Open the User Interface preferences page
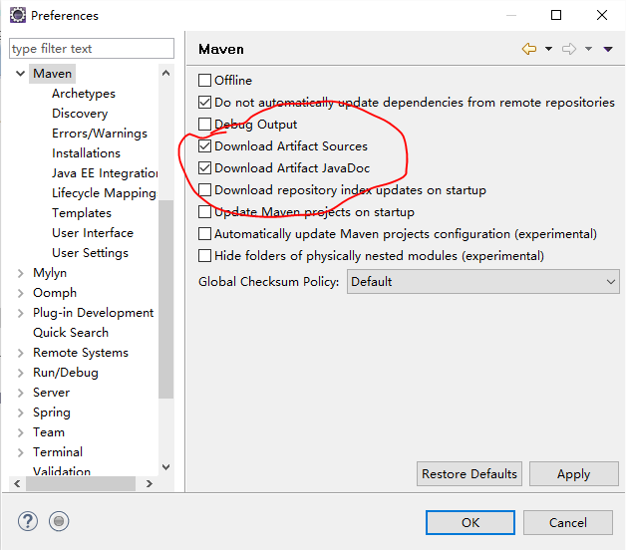 (93, 233)
